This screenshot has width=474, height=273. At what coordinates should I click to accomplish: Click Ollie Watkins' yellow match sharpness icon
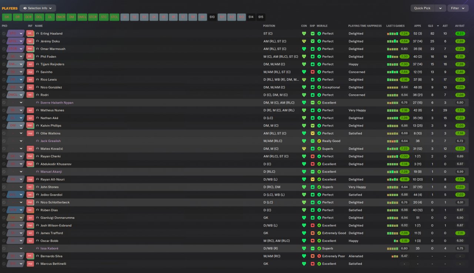(313, 134)
